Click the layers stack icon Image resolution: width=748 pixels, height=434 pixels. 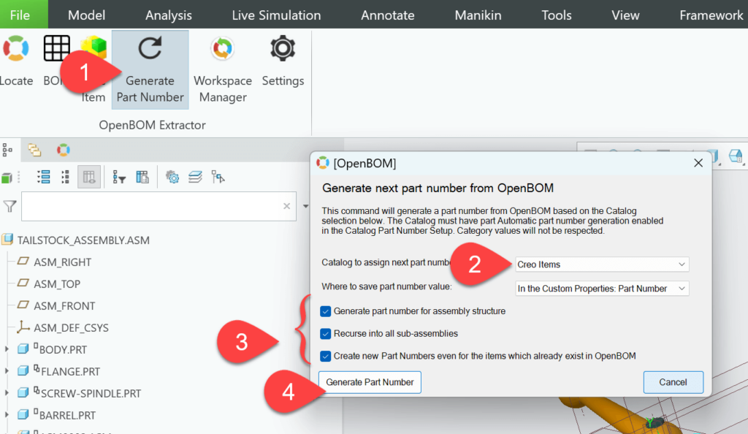195,177
